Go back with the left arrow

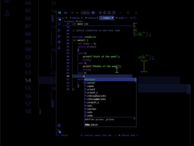click(72, 13)
